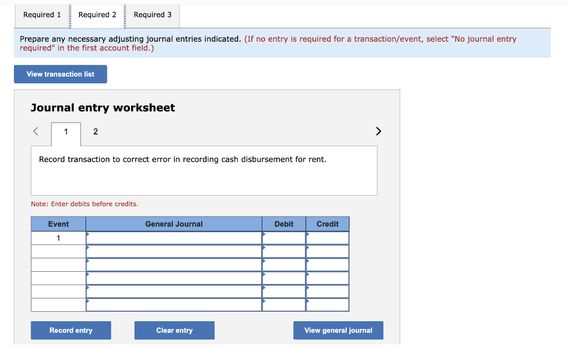569x349 pixels.
Task: Click the General Journal column header
Action: click(x=174, y=224)
